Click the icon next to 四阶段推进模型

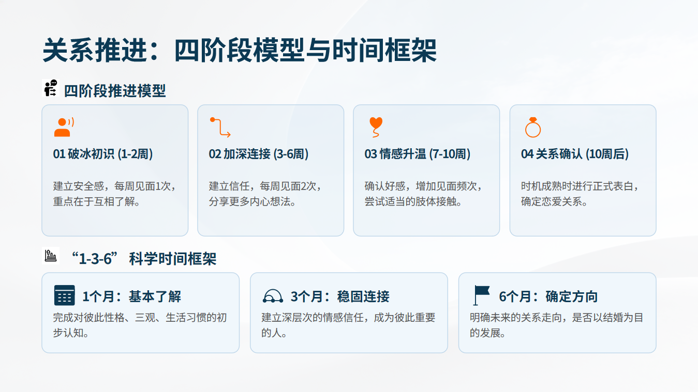click(51, 88)
